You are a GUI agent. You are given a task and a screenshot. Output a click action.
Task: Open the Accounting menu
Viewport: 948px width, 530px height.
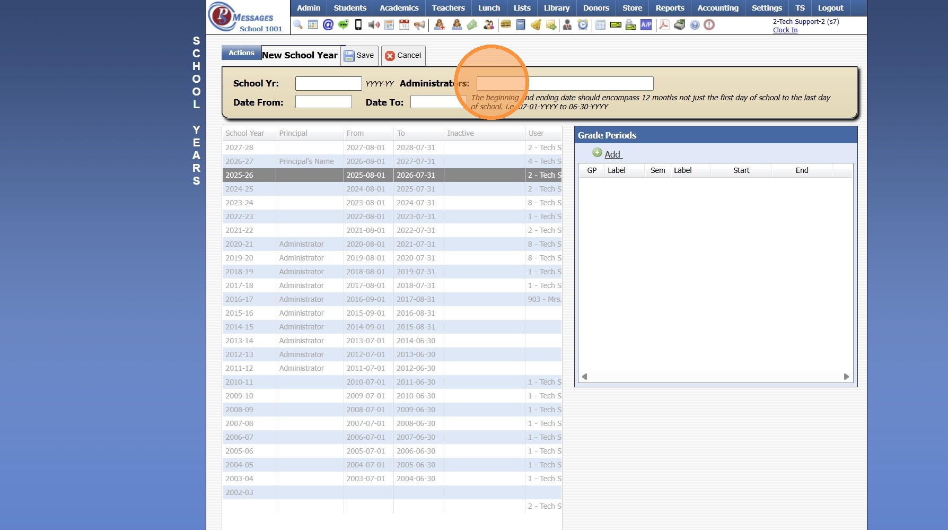pos(717,8)
